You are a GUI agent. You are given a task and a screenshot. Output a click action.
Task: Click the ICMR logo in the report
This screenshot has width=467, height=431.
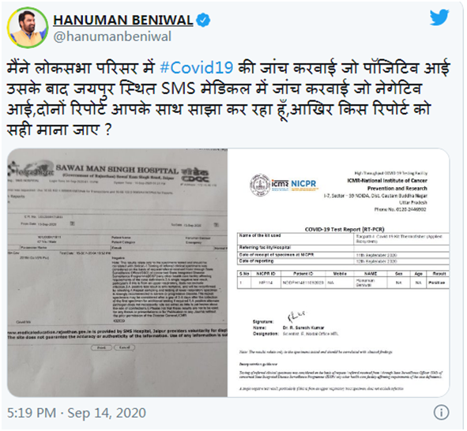pyautogui.click(x=280, y=184)
